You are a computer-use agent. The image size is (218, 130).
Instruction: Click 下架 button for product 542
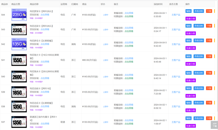pos(209,40)
